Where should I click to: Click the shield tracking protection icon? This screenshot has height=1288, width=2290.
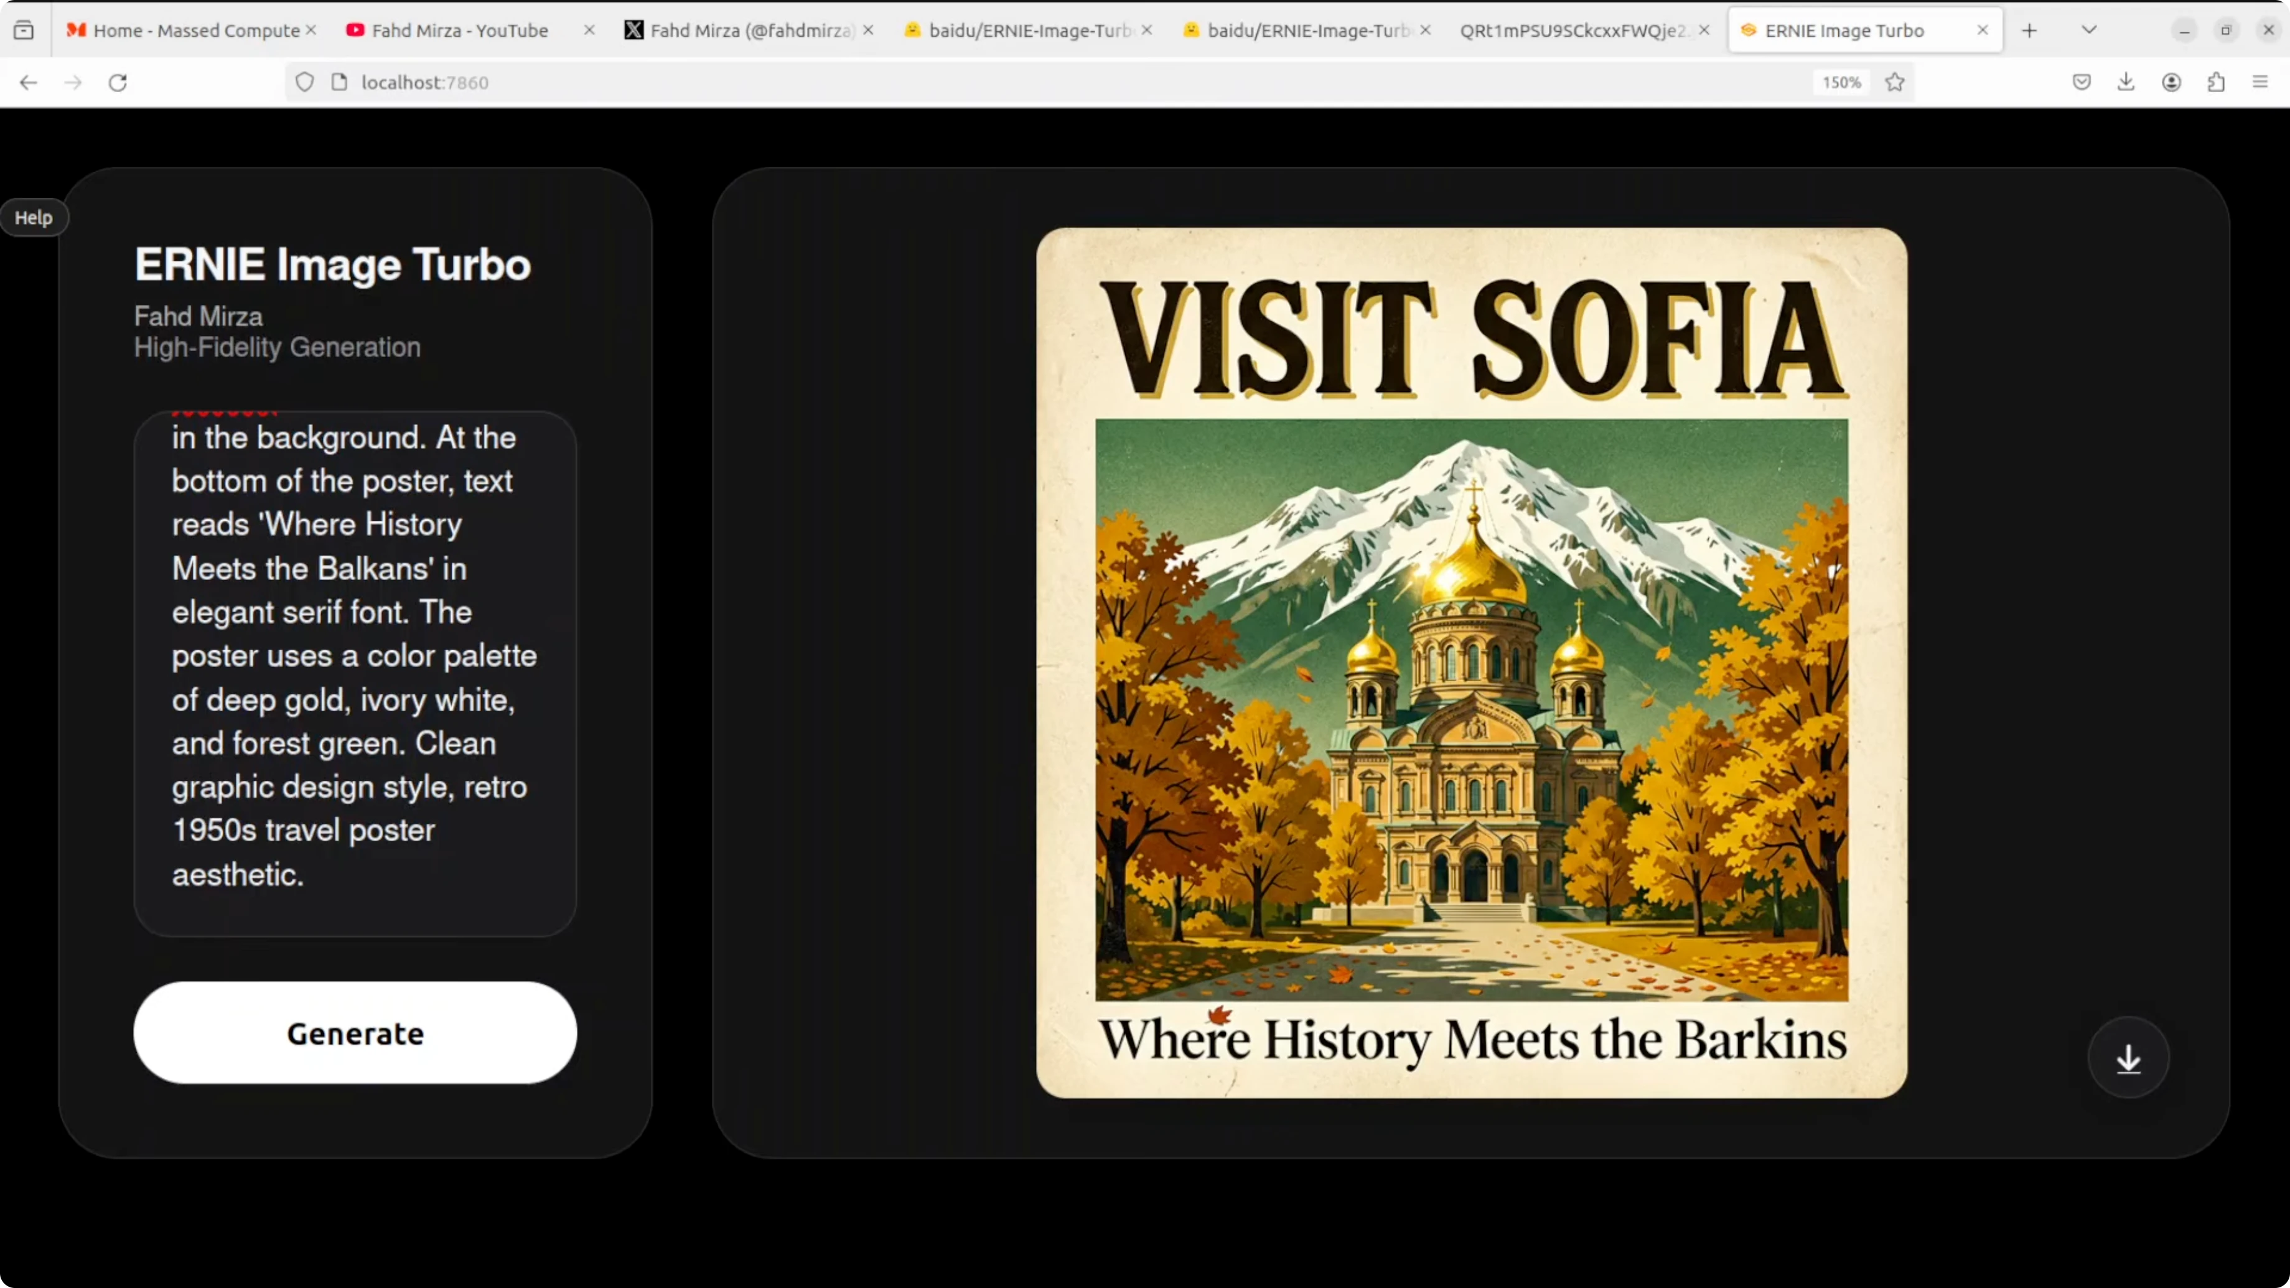pos(305,83)
